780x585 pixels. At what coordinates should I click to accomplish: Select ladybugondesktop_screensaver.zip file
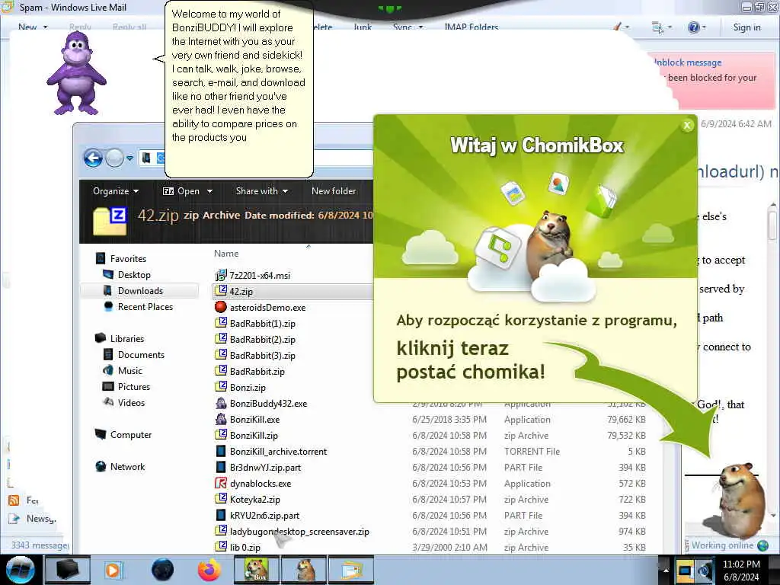[299, 531]
